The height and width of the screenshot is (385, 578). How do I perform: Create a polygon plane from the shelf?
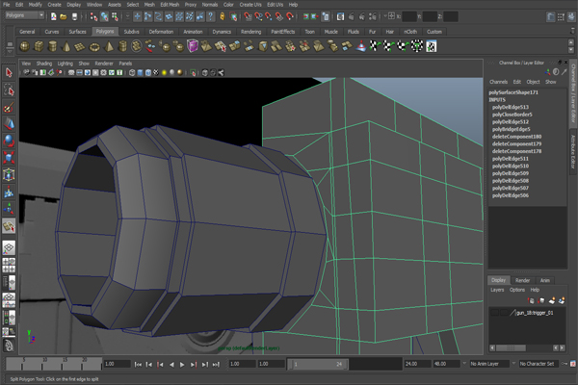[x=80, y=46]
